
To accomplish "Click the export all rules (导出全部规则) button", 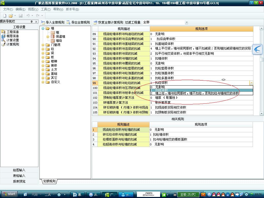I will coord(78,22).
